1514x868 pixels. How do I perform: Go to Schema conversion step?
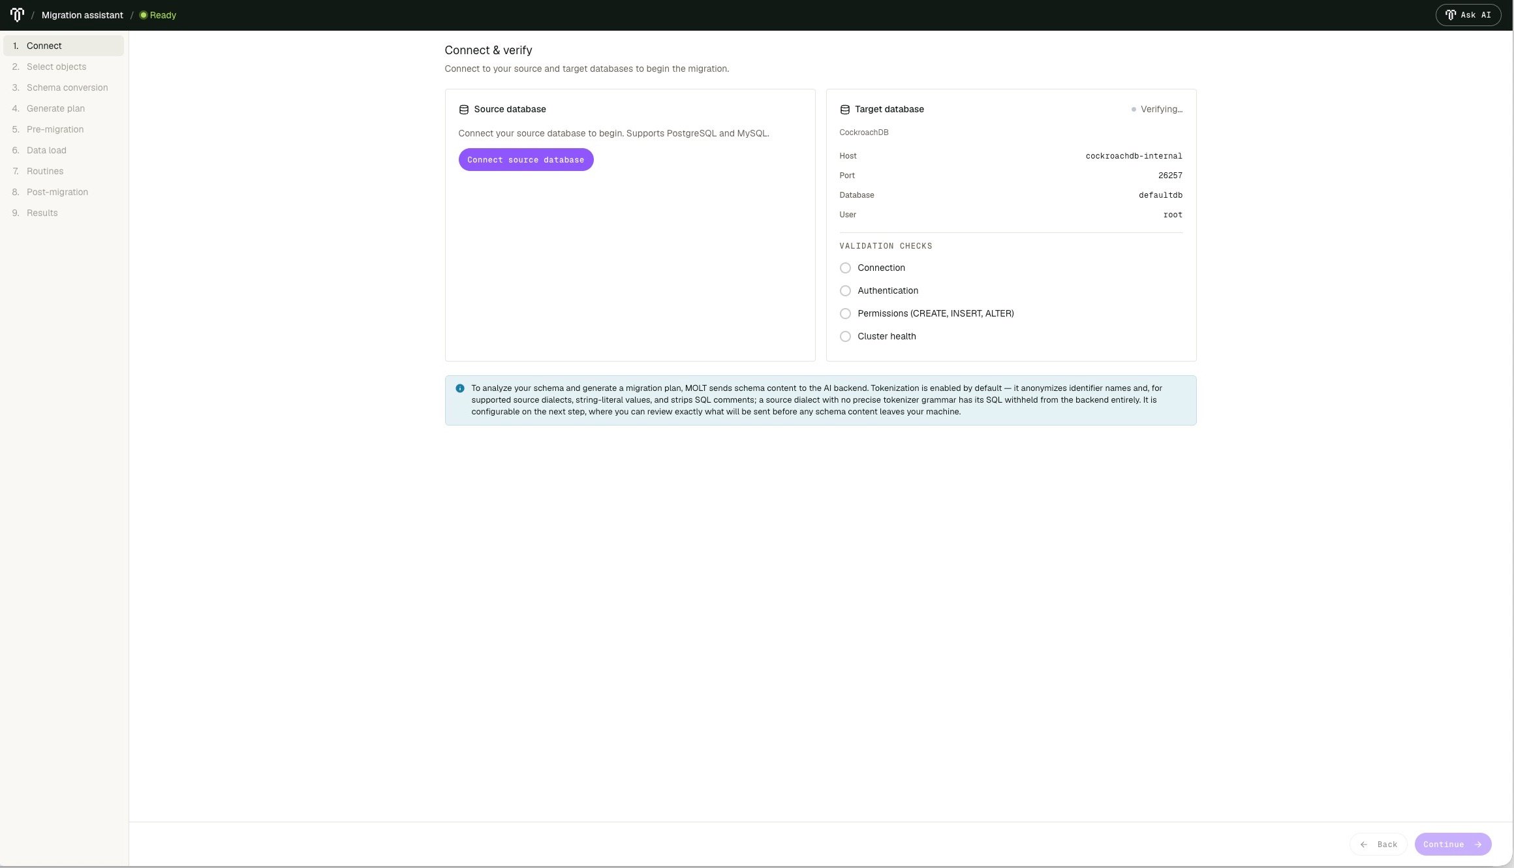63,87
